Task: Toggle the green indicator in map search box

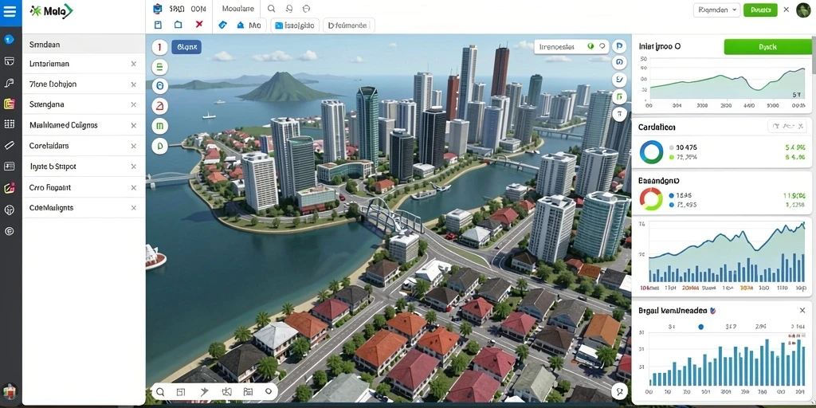Action: [x=590, y=46]
